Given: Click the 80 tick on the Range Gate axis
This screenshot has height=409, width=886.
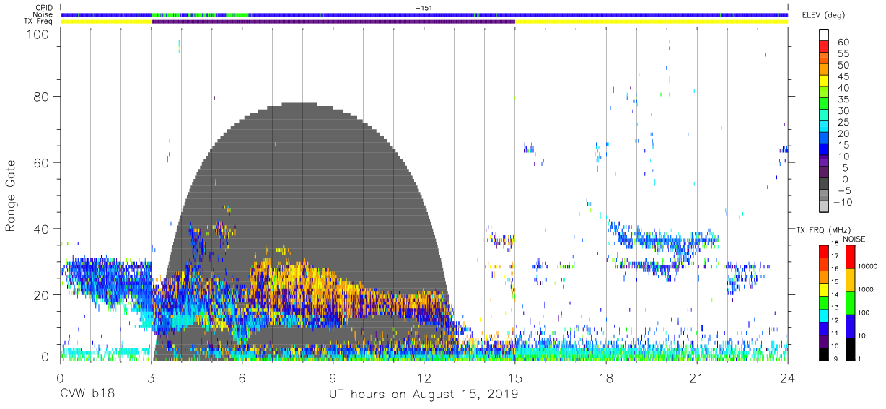Looking at the screenshot, I should tap(40, 96).
